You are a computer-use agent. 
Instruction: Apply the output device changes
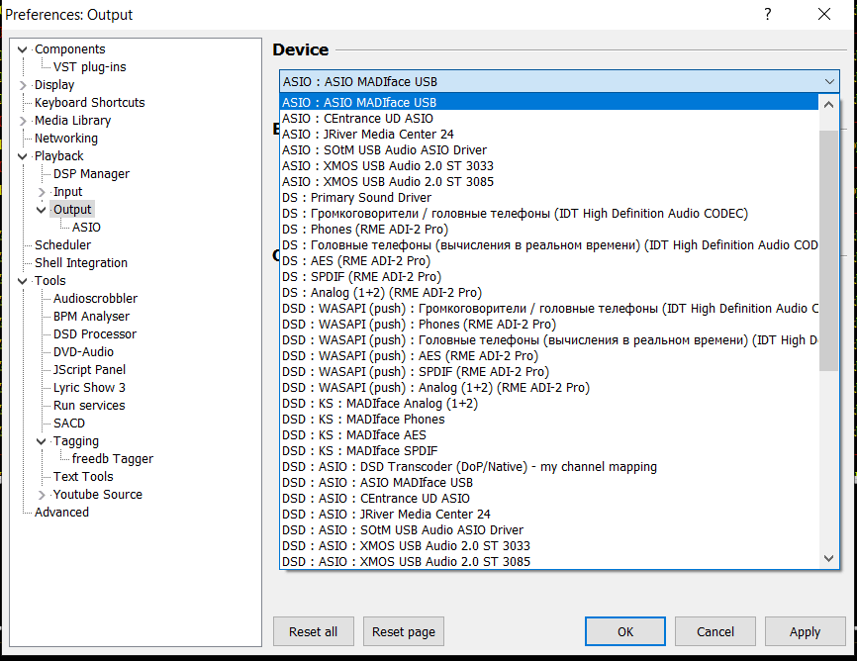(x=805, y=631)
